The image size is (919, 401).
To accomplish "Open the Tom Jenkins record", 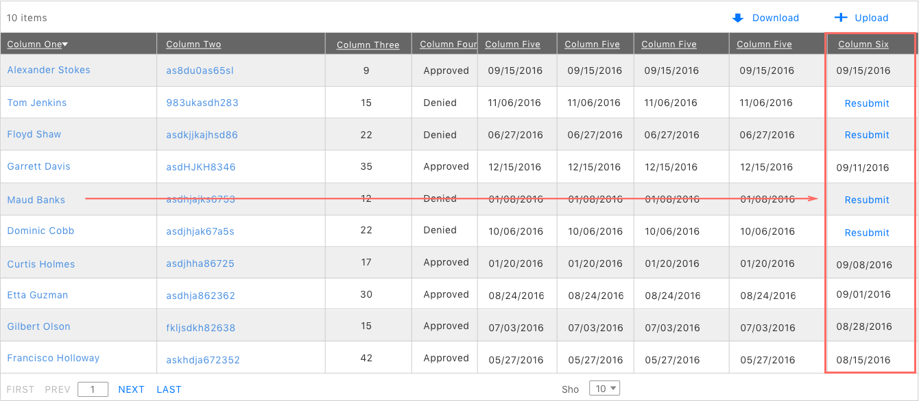I will pos(37,103).
